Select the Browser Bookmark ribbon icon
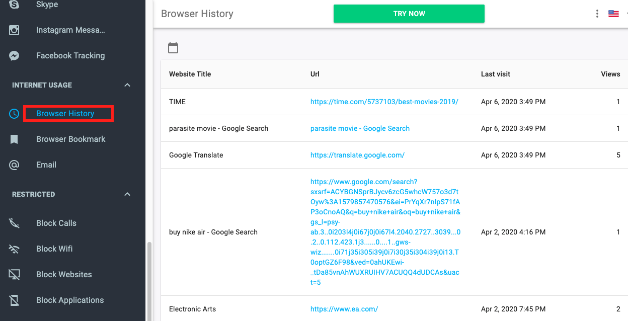 pos(14,139)
